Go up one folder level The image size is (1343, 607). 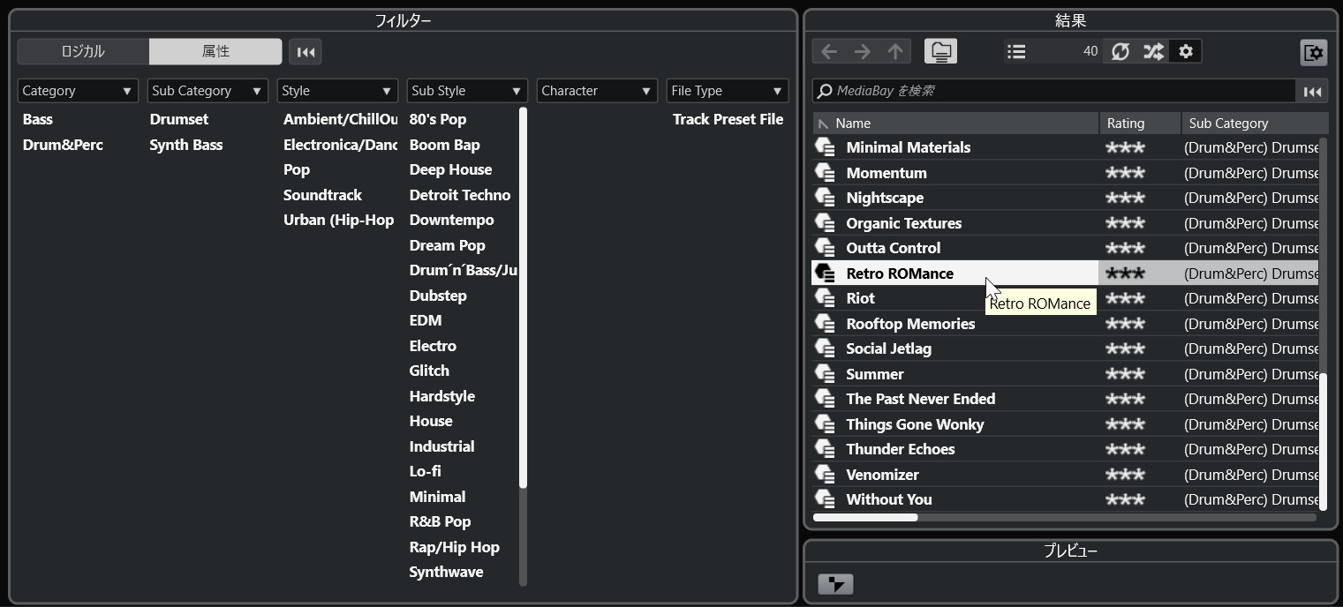pyautogui.click(x=895, y=52)
